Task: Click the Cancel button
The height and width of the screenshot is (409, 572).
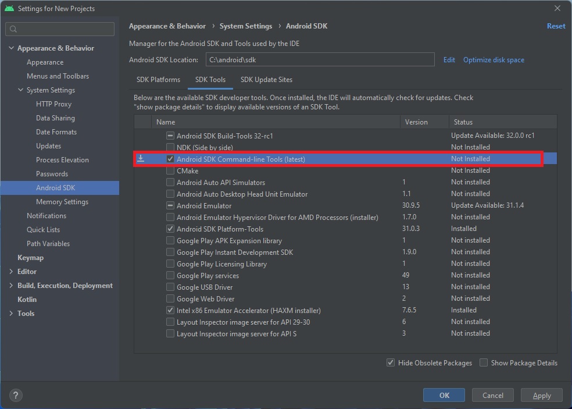Action: tap(493, 395)
